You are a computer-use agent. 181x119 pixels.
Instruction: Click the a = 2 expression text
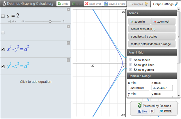click(x=13, y=16)
